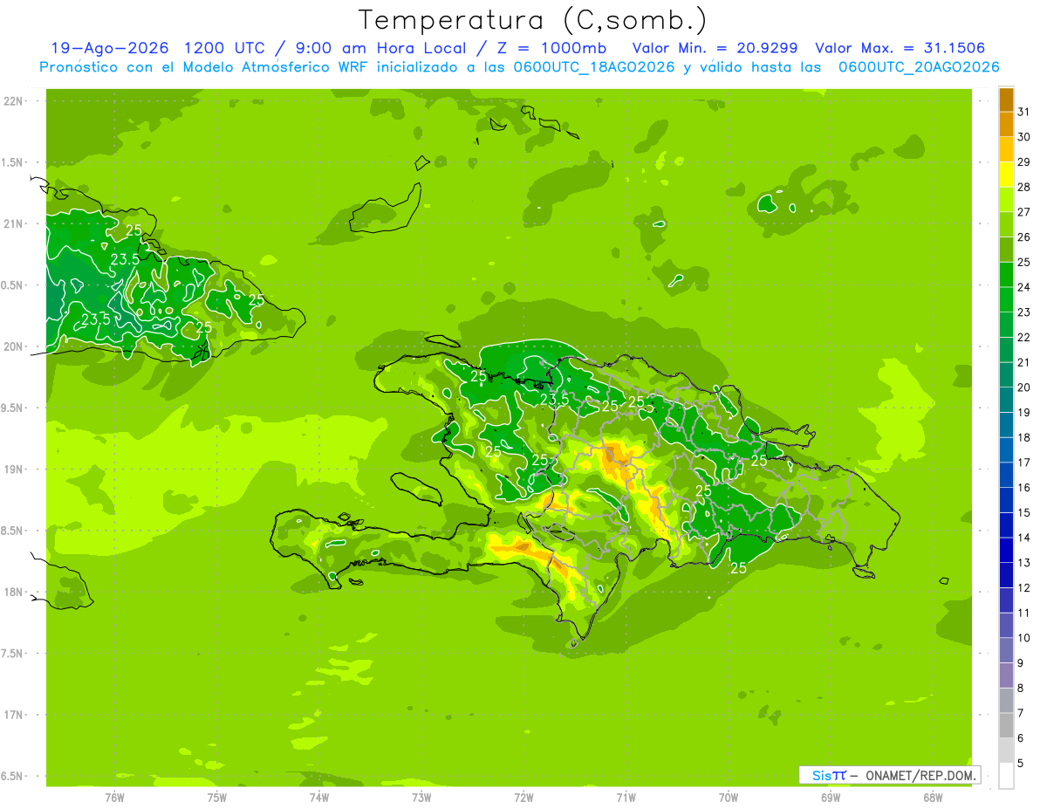Click the longitude axis label '68W'

tap(933, 799)
